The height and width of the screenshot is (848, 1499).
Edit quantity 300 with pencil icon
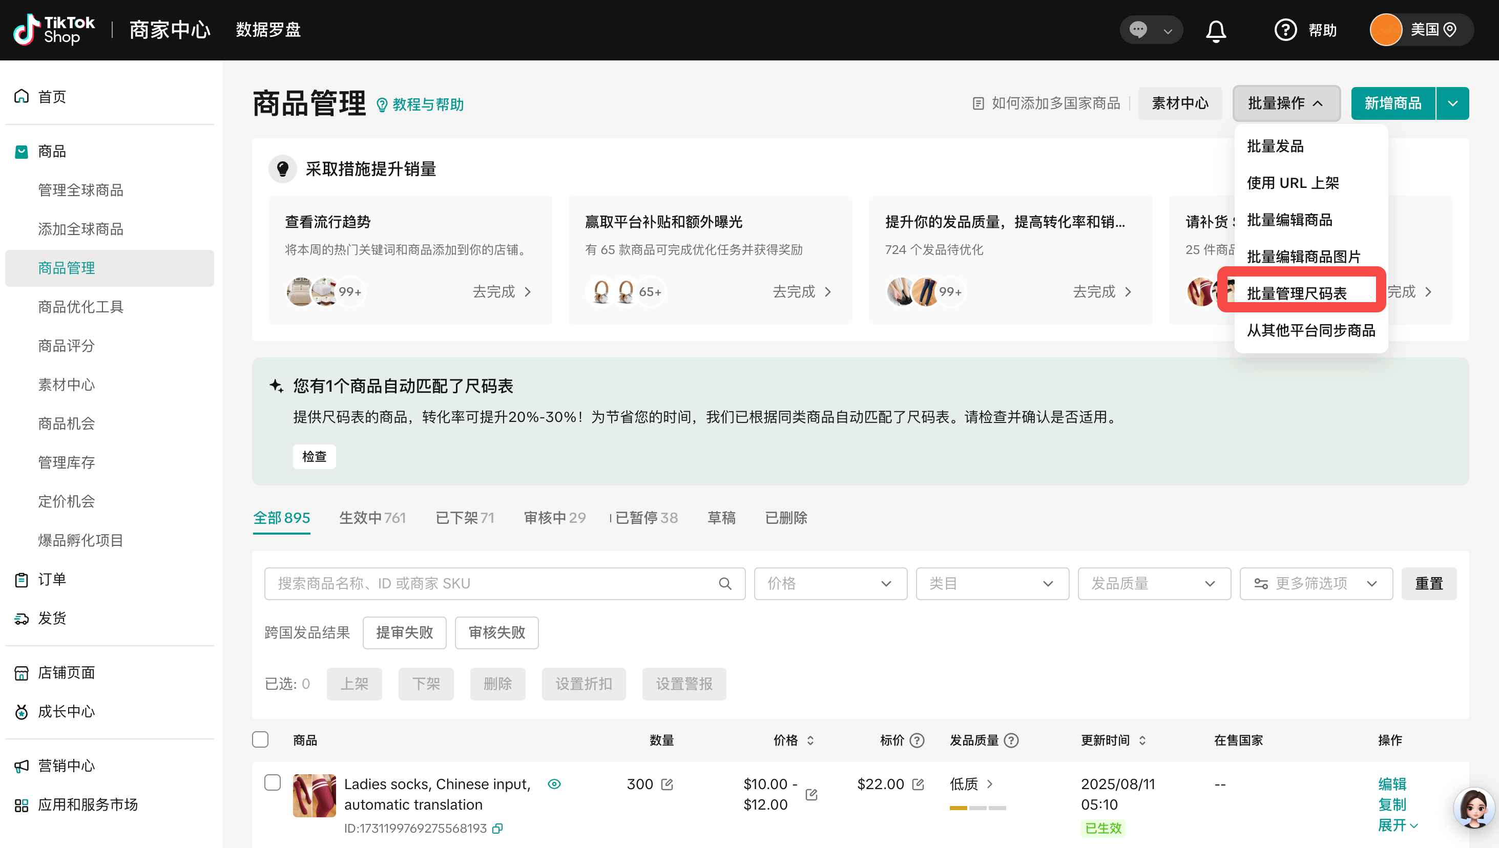(x=668, y=785)
